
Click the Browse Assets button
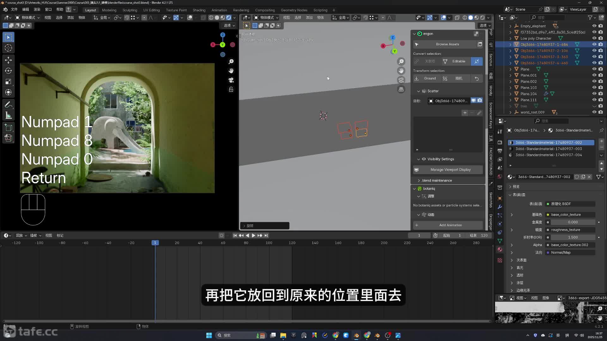point(447,45)
